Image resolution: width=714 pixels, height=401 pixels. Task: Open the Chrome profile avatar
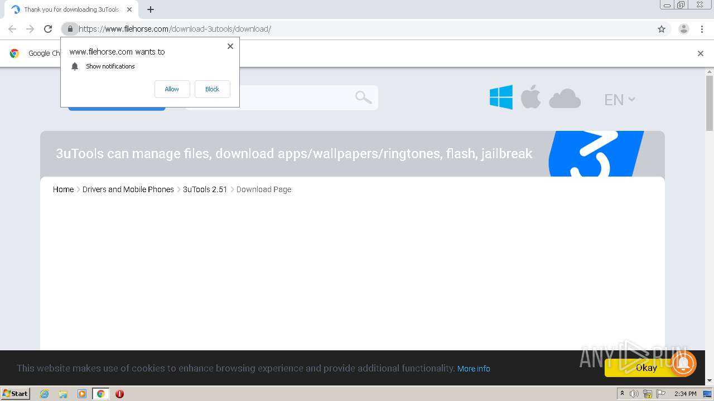[x=683, y=29]
